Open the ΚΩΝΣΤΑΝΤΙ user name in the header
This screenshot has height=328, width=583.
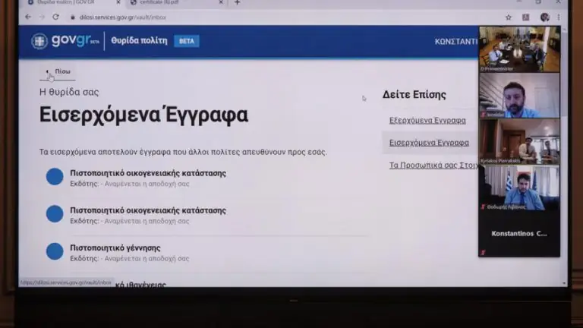(x=456, y=41)
